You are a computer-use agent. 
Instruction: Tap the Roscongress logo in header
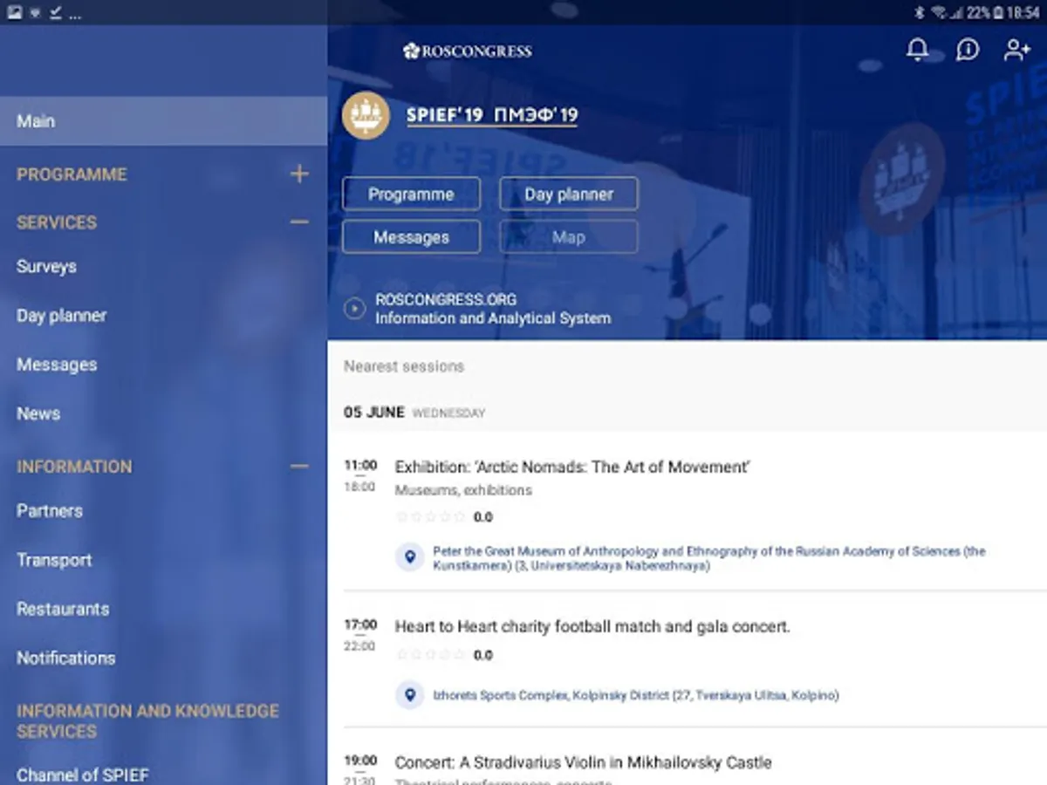coord(468,51)
